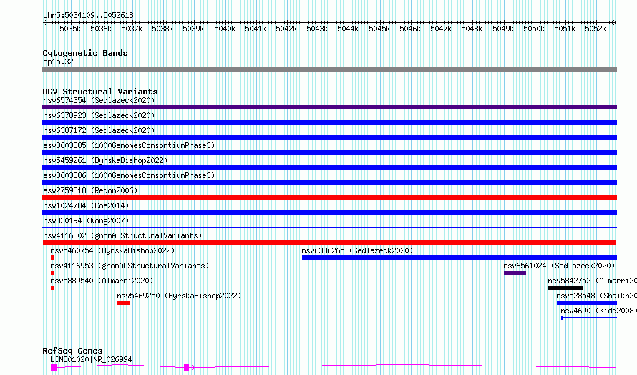Screen dimensions: 637x375
Task: Click the left arrow end of the ruler
Action: pyautogui.click(x=44, y=22)
